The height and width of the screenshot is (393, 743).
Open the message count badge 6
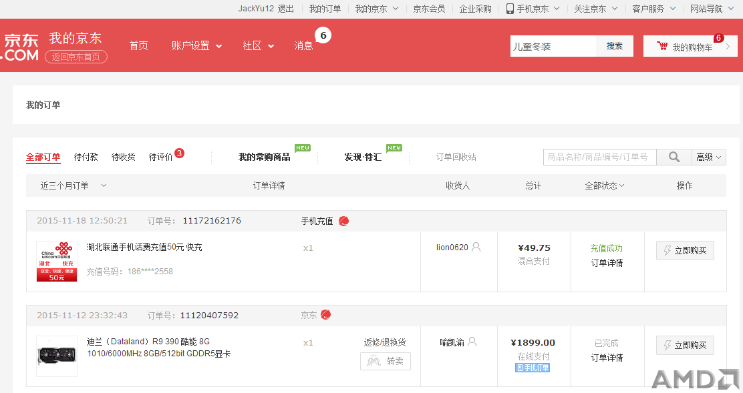(x=323, y=35)
